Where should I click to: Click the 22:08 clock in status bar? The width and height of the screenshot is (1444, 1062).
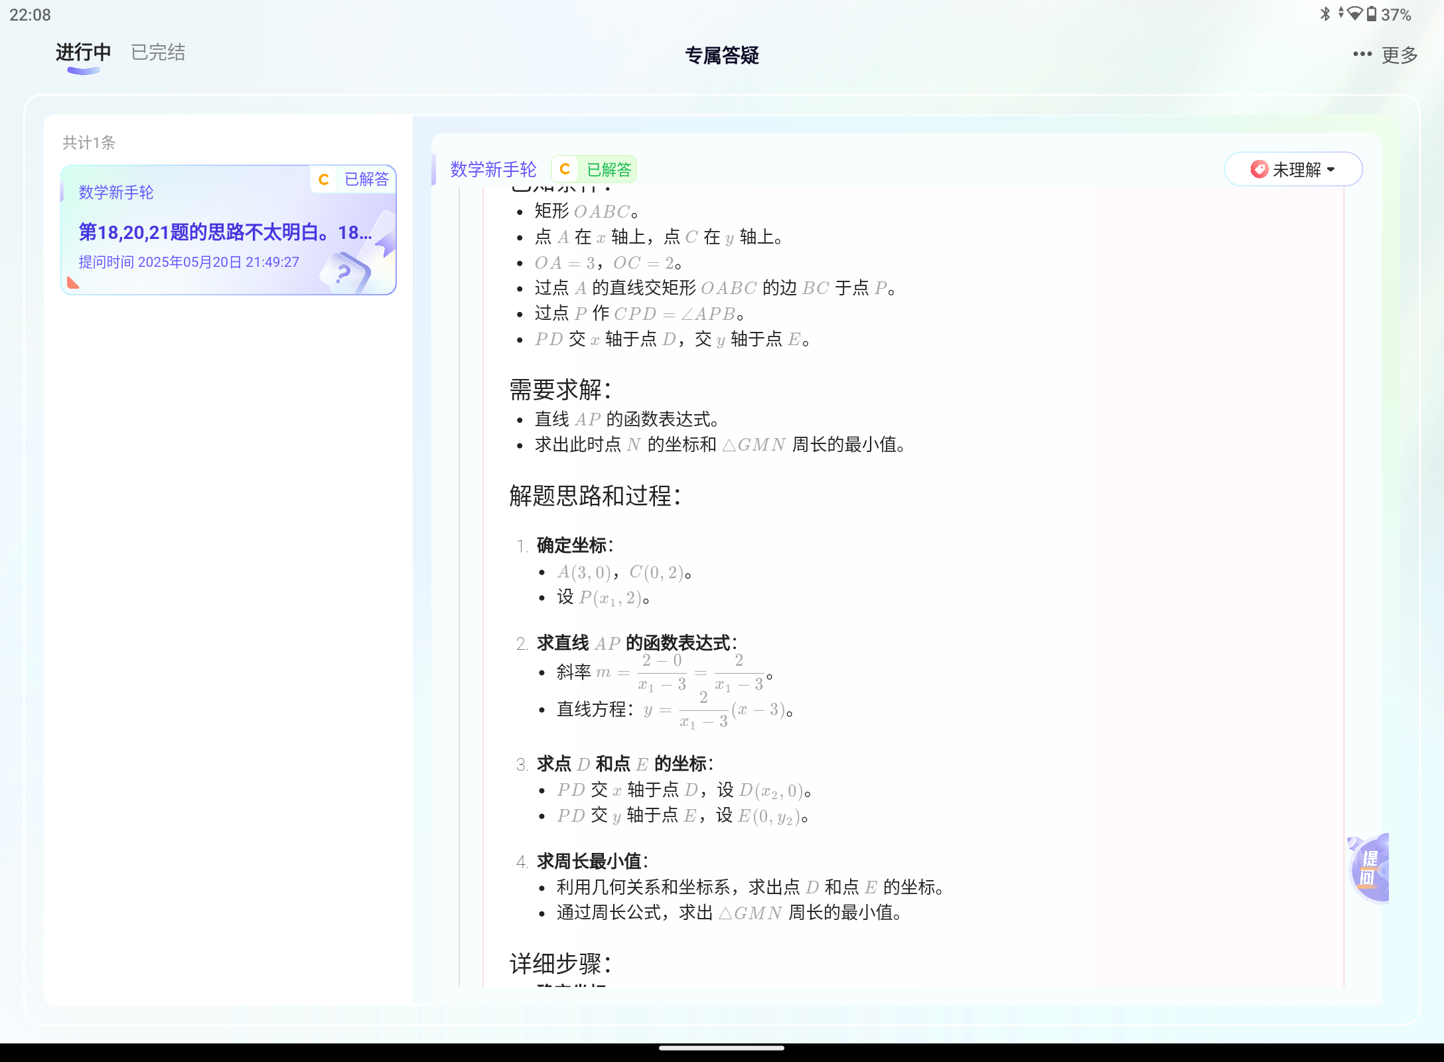coord(30,15)
